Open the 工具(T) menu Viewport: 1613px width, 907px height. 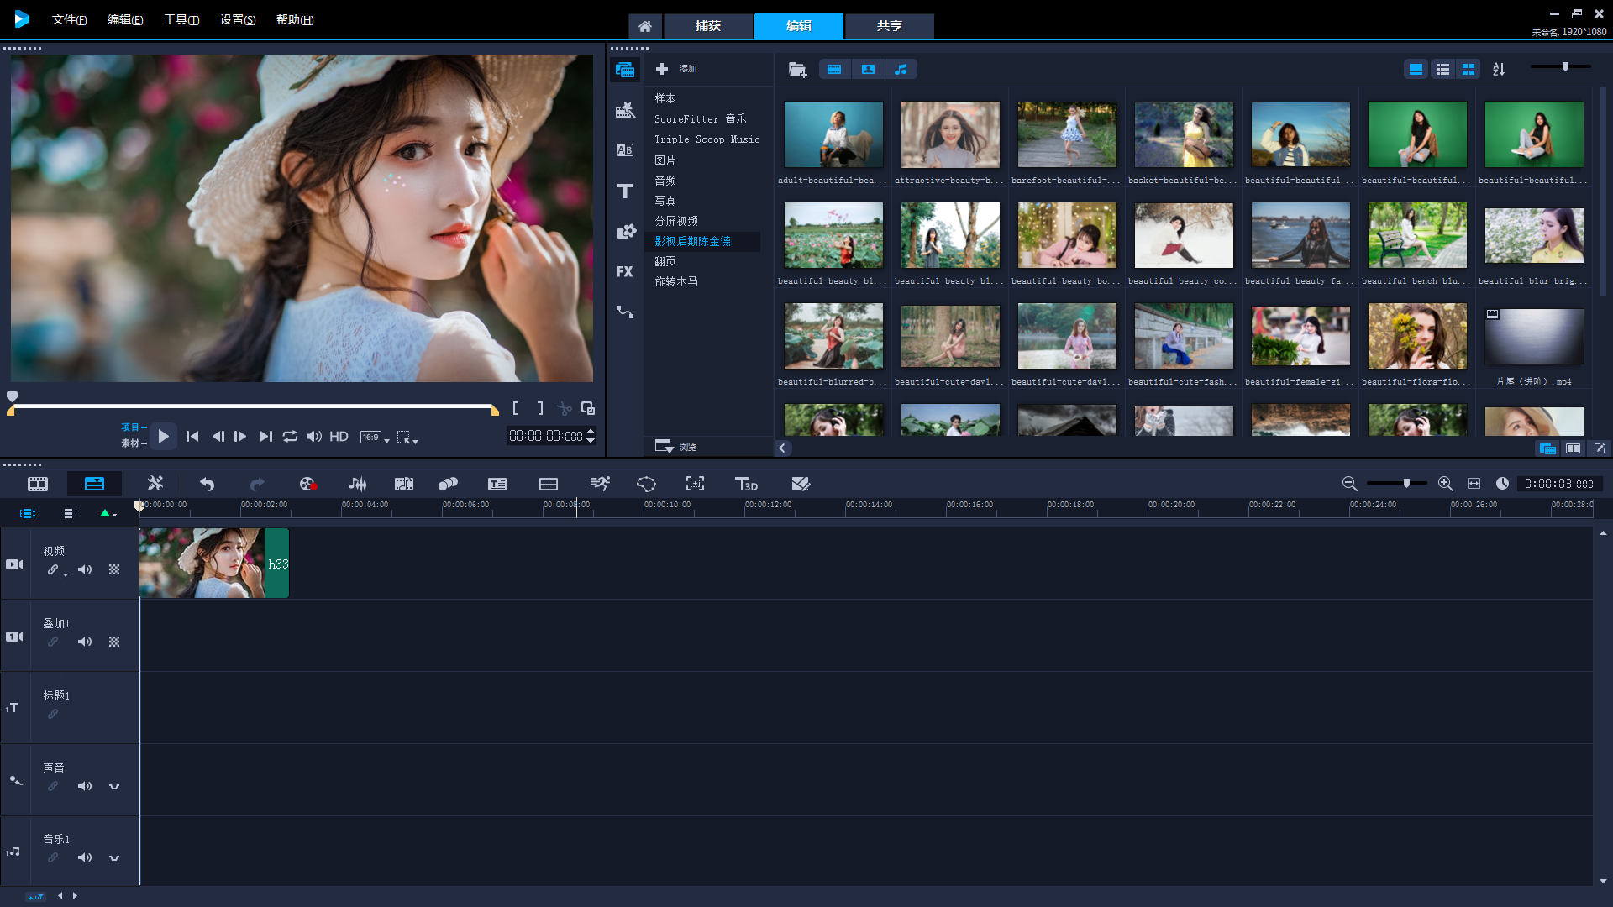pyautogui.click(x=181, y=19)
